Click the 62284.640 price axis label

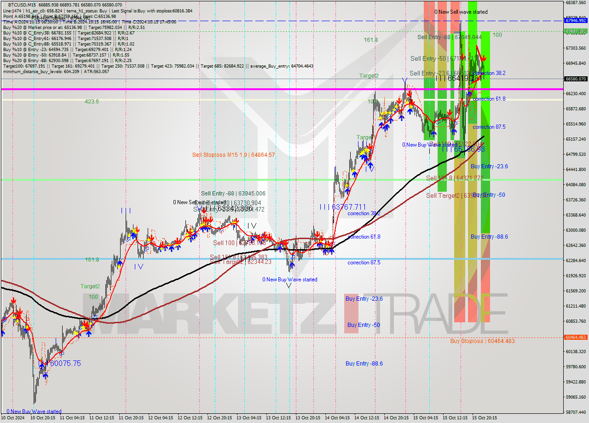576,260
